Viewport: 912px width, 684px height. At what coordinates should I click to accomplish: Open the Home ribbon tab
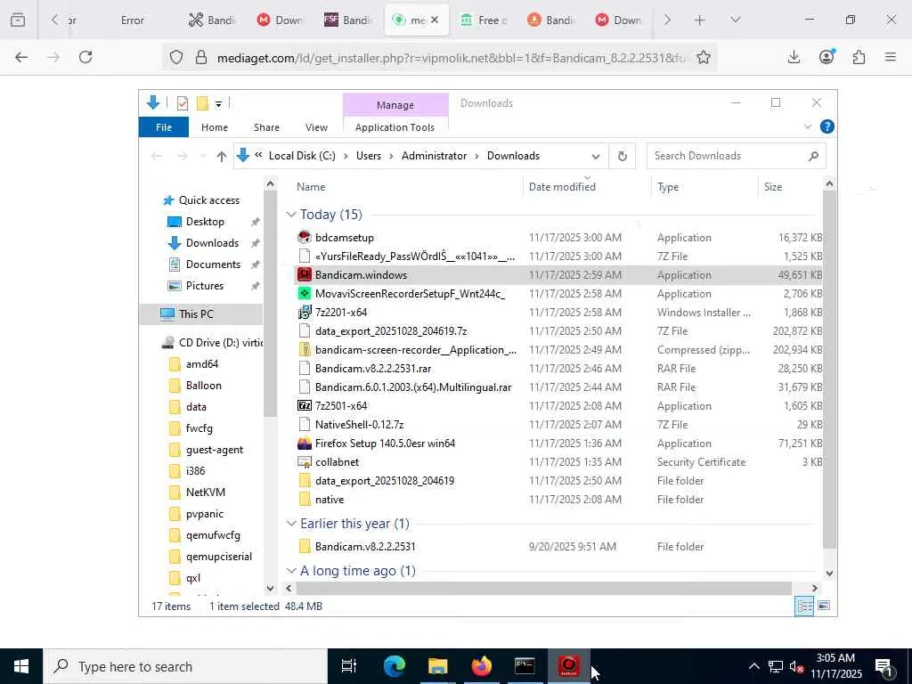coord(215,127)
